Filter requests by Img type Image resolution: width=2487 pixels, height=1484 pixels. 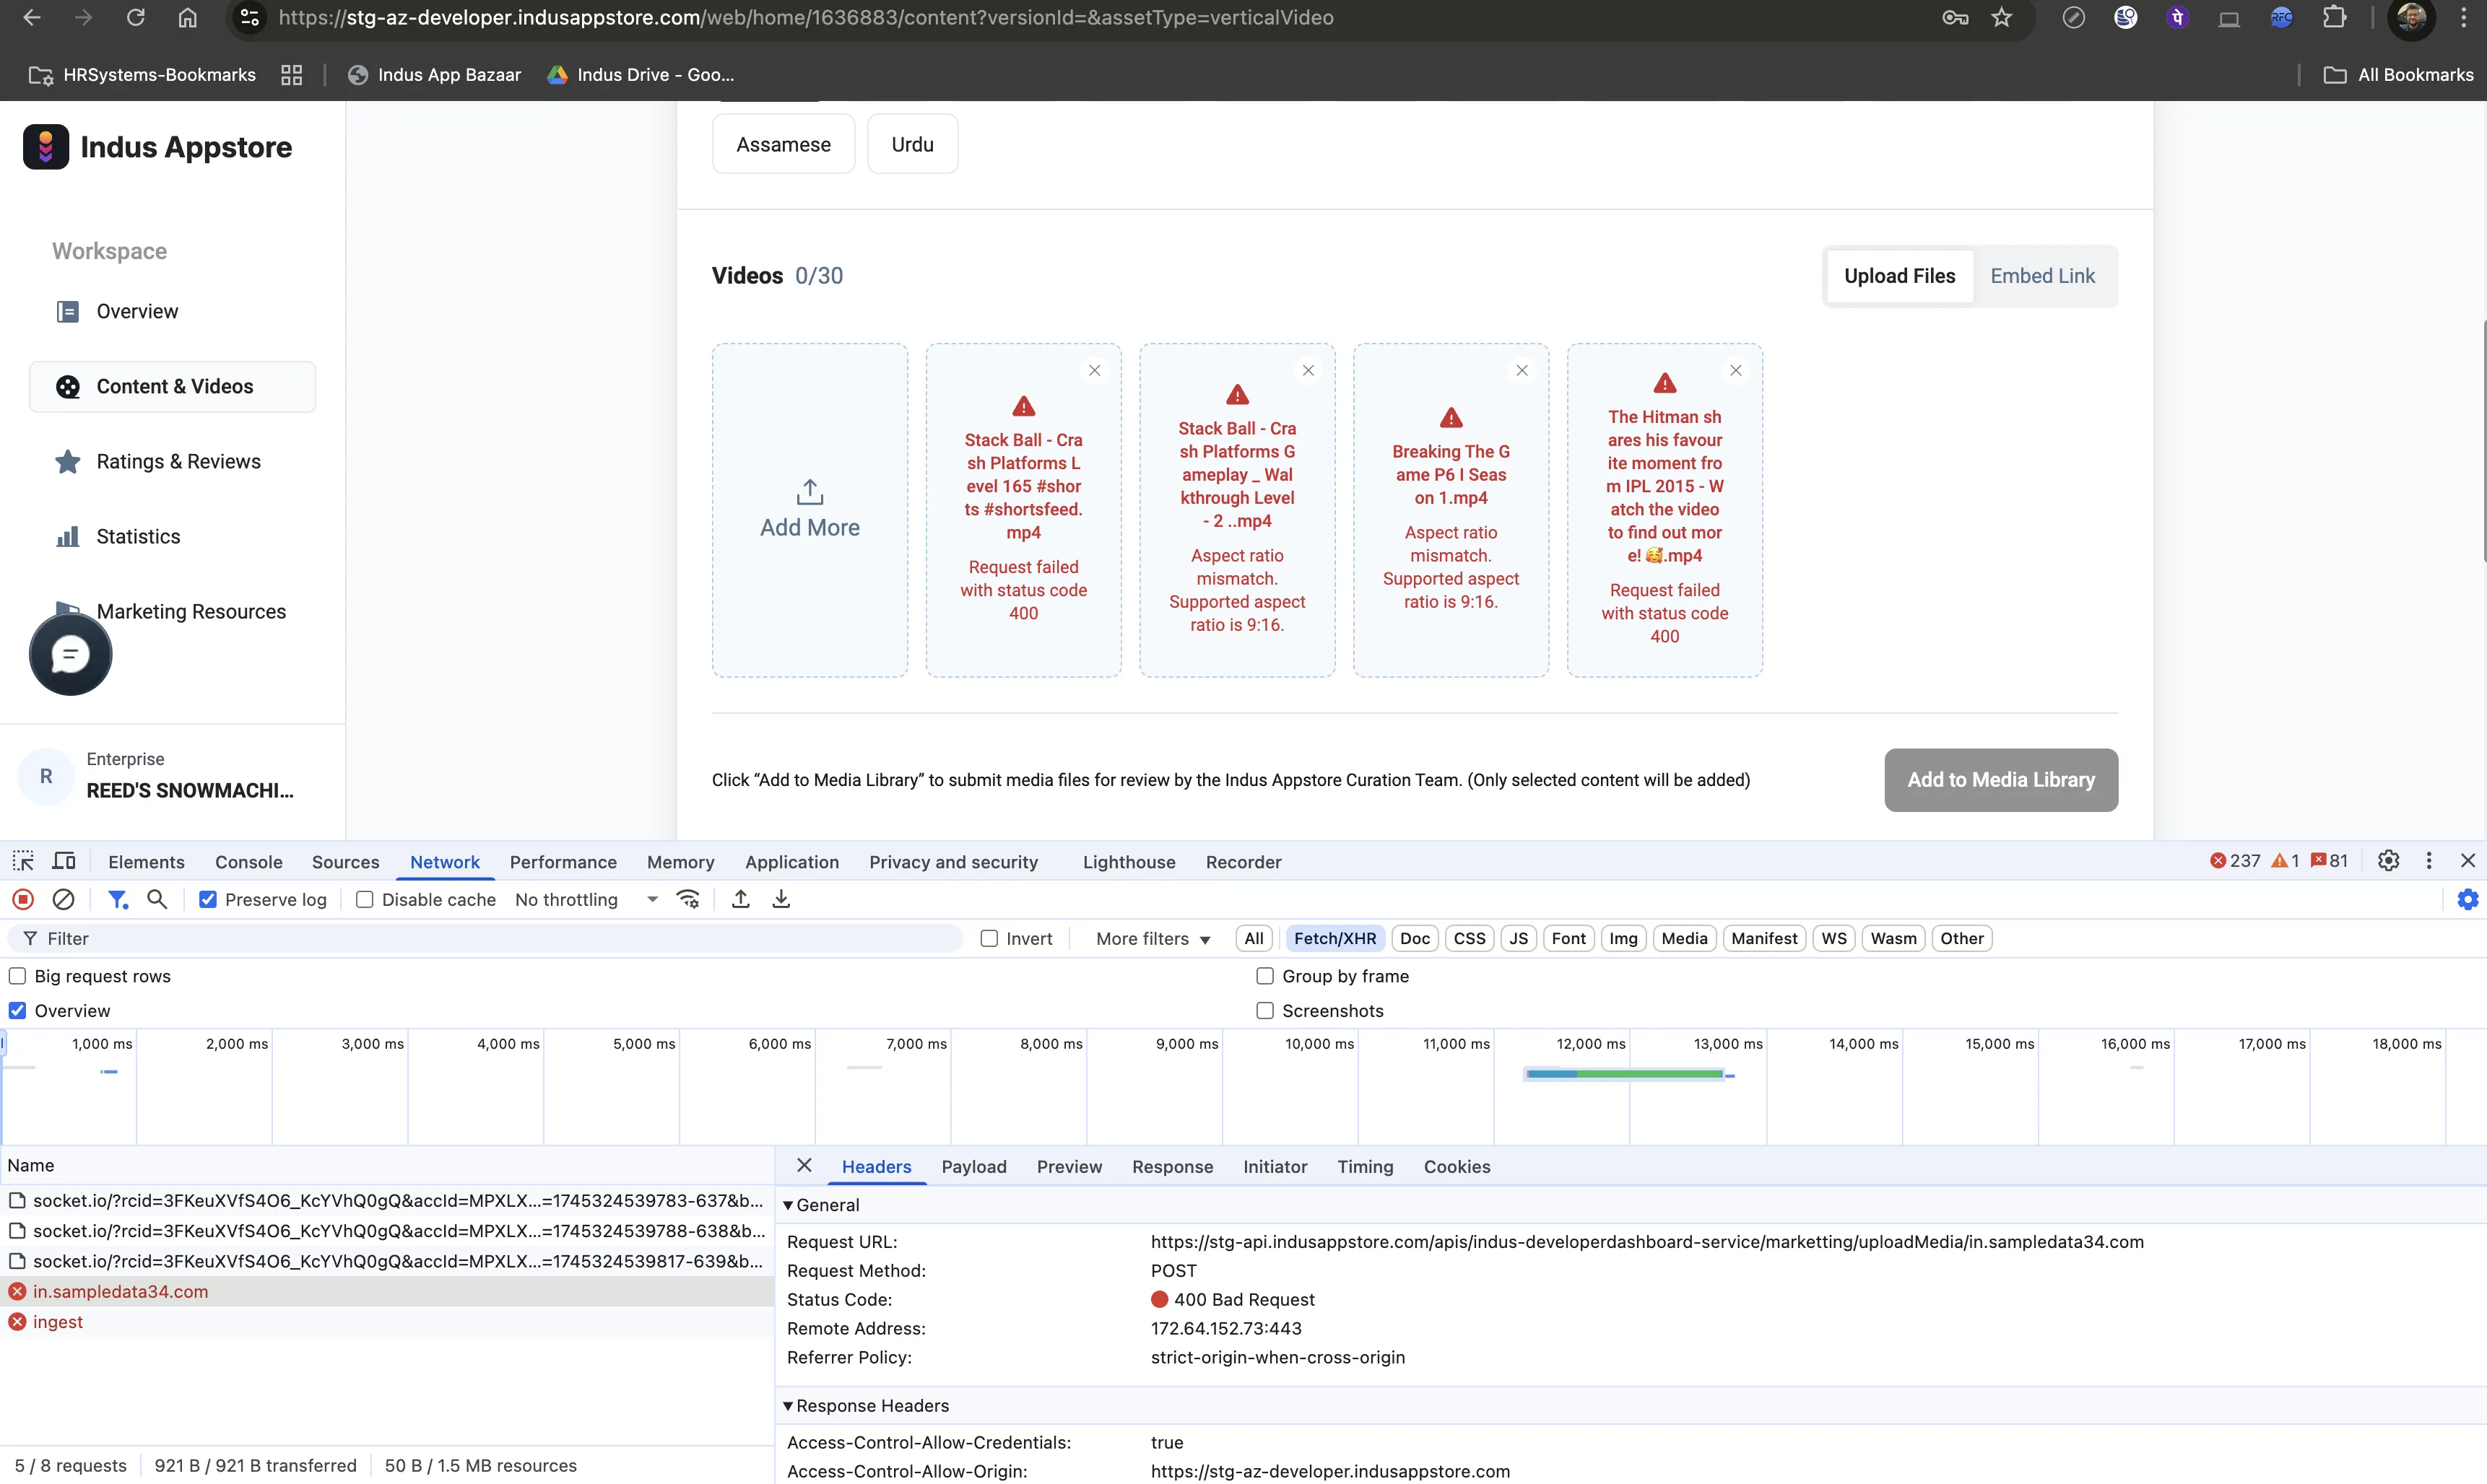(x=1623, y=938)
